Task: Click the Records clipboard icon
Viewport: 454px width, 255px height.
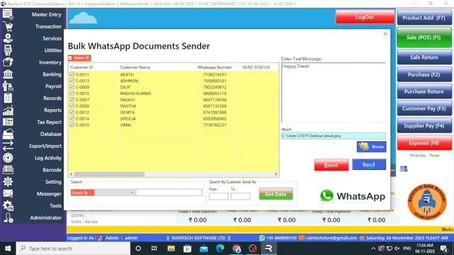Action: (x=8, y=98)
